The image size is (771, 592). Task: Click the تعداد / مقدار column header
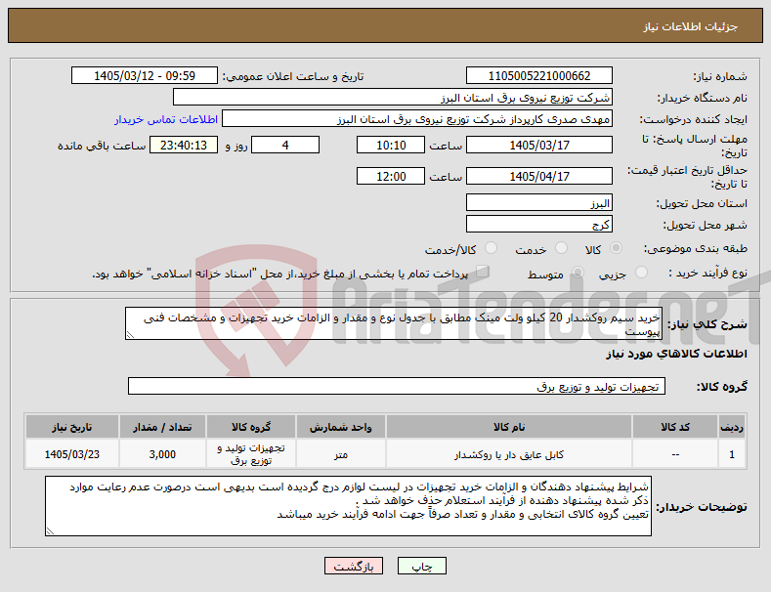[x=162, y=427]
